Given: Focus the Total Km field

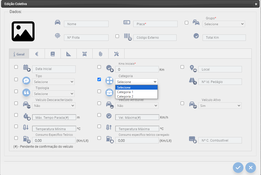Looking at the screenshot, I should (224, 38).
